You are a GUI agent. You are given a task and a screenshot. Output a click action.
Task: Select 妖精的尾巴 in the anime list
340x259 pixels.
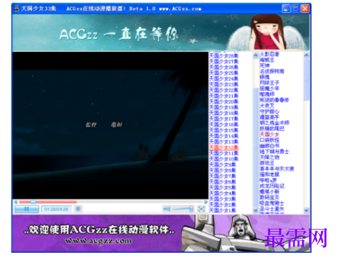click(x=272, y=129)
